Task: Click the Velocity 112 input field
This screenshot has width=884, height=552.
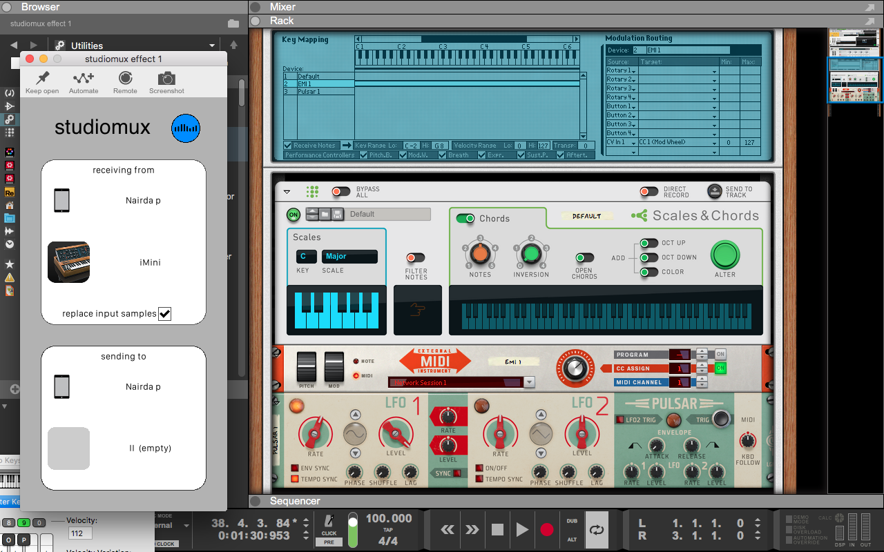Action: pyautogui.click(x=80, y=533)
